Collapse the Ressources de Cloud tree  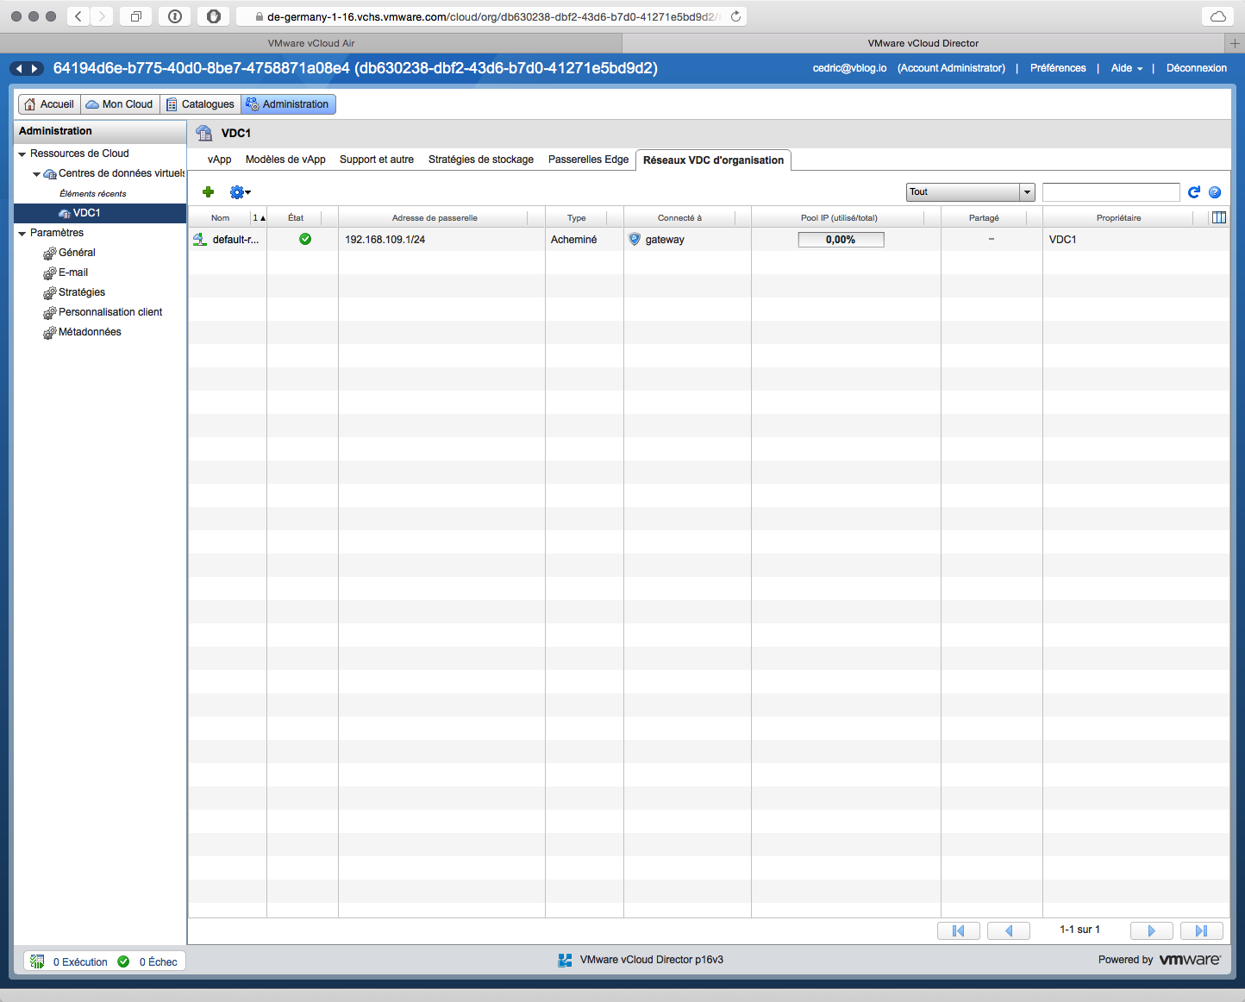pos(22,154)
